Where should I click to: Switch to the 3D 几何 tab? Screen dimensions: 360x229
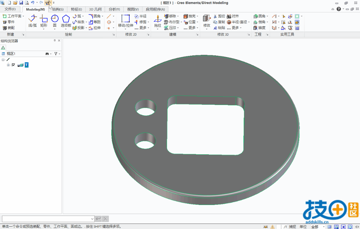tap(95, 9)
